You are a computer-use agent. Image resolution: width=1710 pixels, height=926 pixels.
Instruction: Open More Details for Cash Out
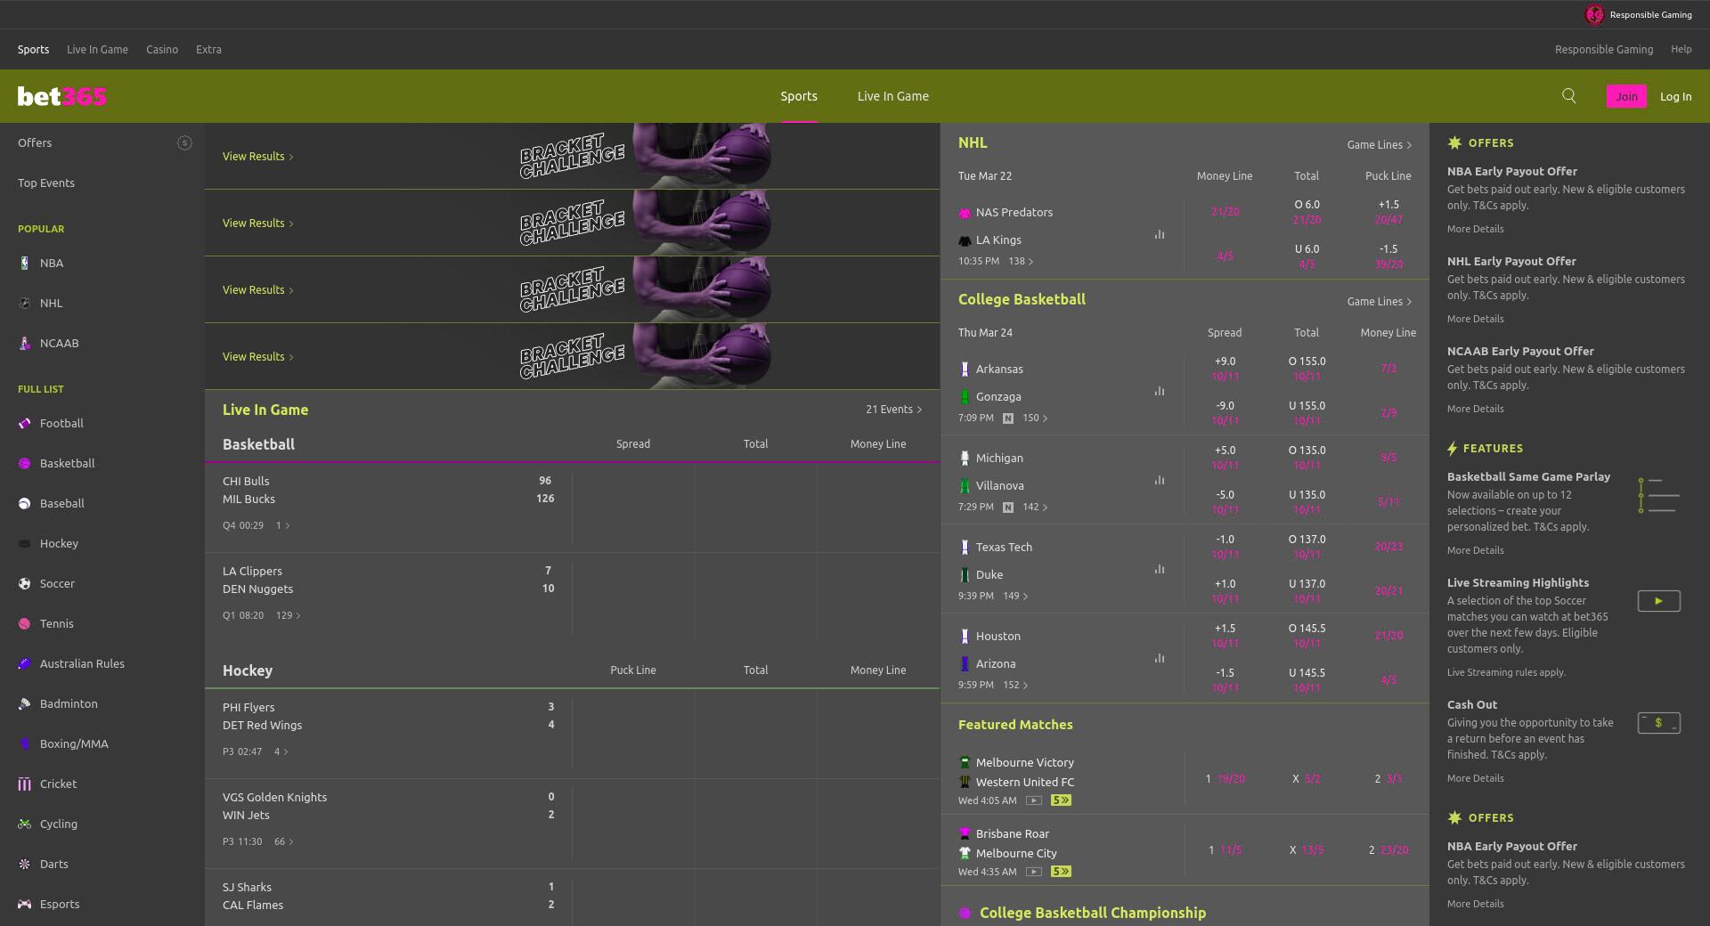tap(1475, 778)
